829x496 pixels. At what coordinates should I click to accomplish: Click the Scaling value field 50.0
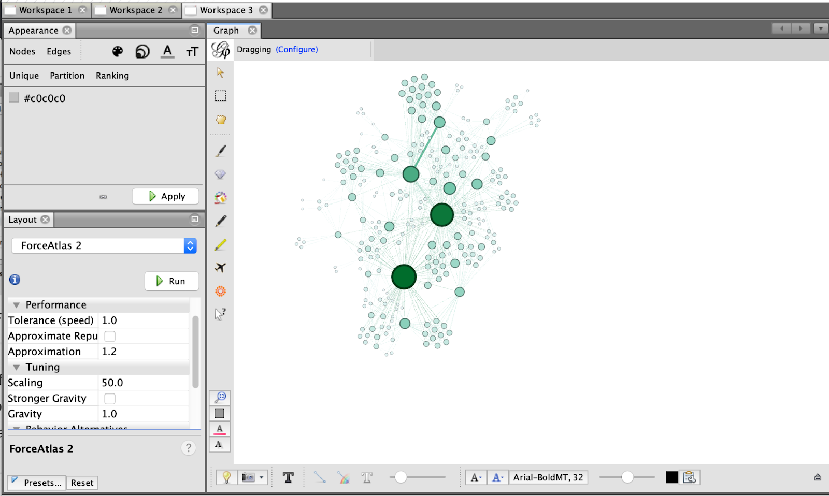coord(144,383)
